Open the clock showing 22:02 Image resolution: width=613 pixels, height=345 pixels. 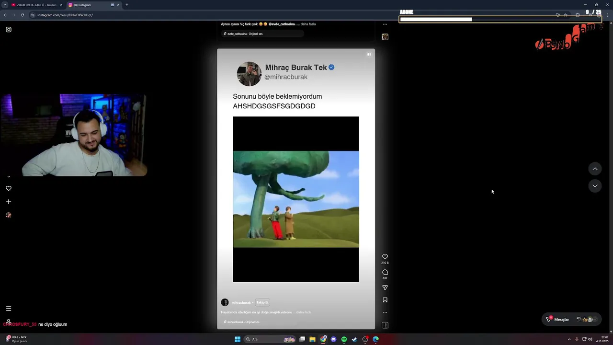[x=602, y=339]
